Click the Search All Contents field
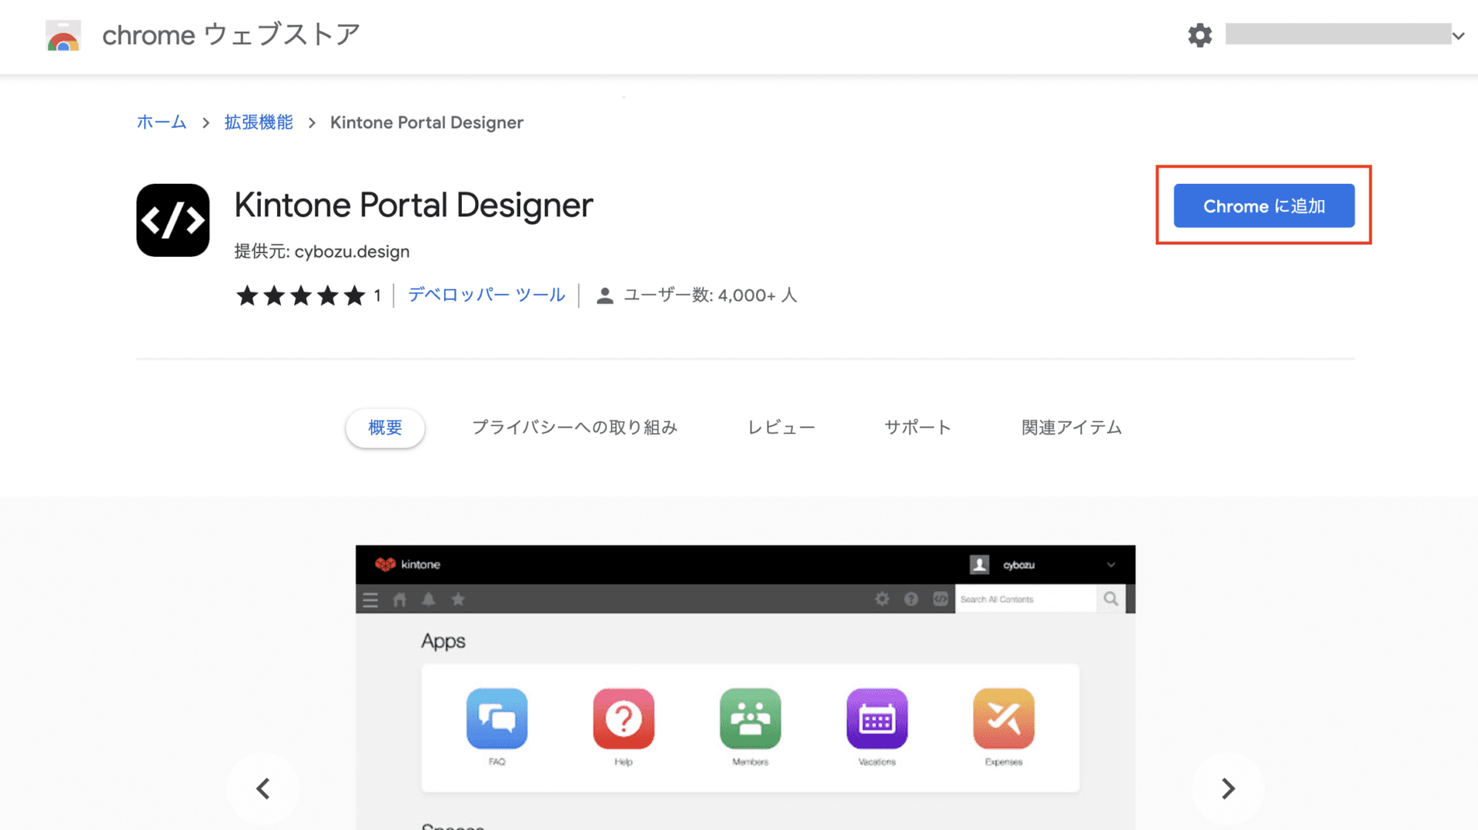 [1025, 599]
